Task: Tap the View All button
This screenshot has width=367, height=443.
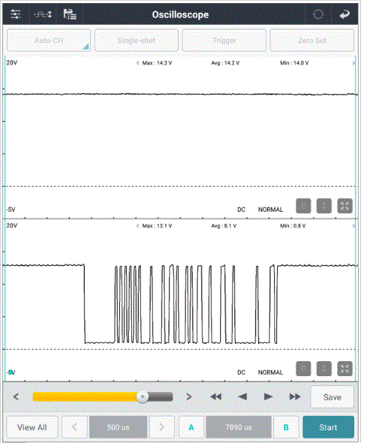Action: (32, 427)
